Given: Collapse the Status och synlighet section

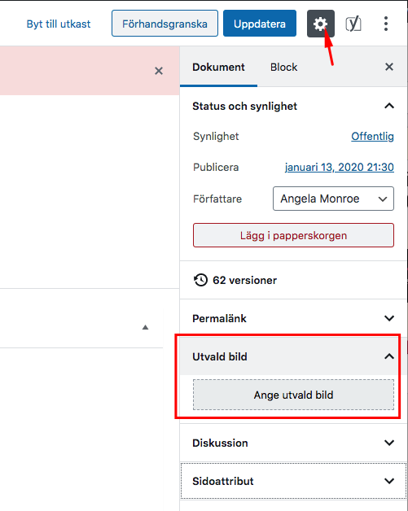Looking at the screenshot, I should [389, 106].
